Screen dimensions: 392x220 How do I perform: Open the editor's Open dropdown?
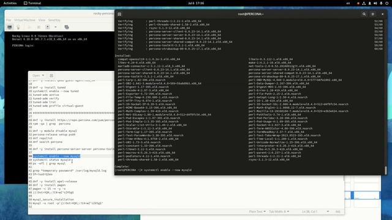click(x=38, y=76)
